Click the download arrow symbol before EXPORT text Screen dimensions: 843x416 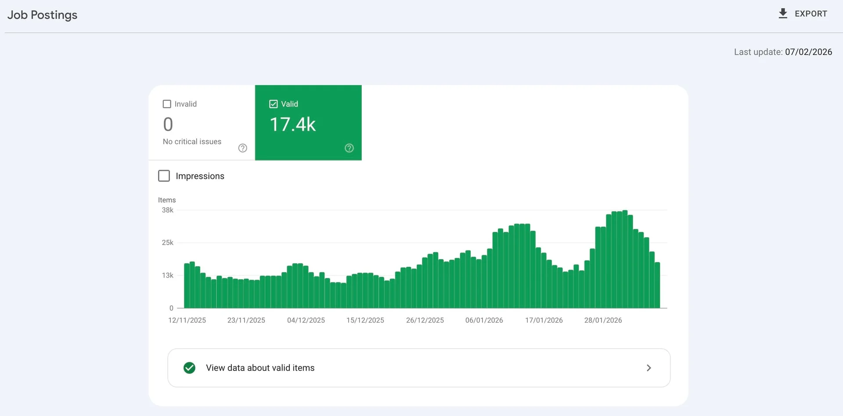pos(783,13)
